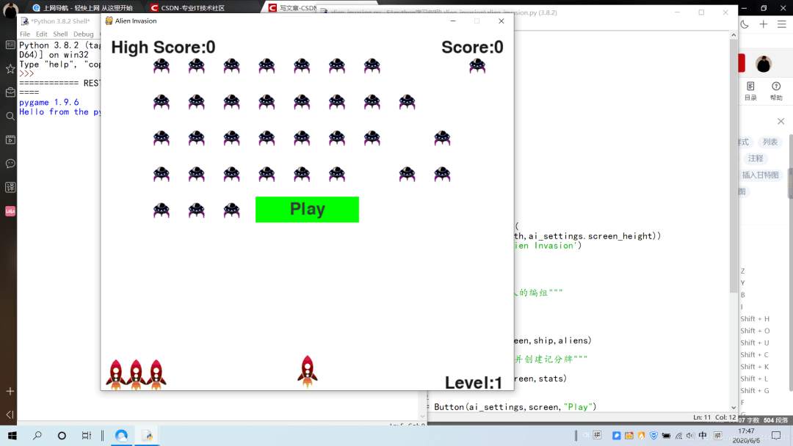
Task: Click the Shift + C shortcut entry
Action: click(755, 354)
